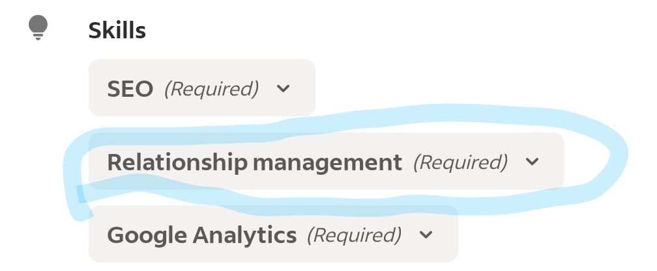
Task: Select the Relationship management skill chip
Action: [326, 162]
